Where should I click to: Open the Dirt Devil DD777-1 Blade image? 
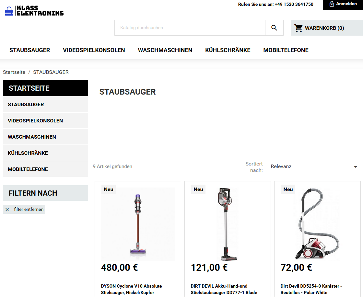tap(228, 224)
